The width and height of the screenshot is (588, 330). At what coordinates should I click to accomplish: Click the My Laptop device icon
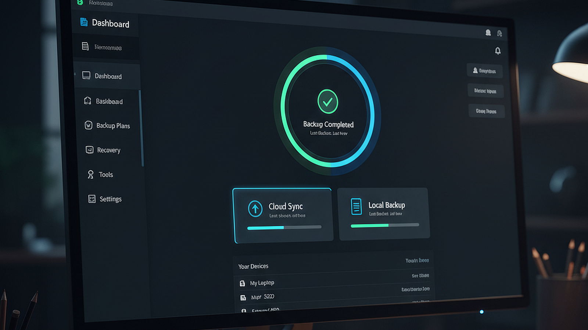(242, 283)
